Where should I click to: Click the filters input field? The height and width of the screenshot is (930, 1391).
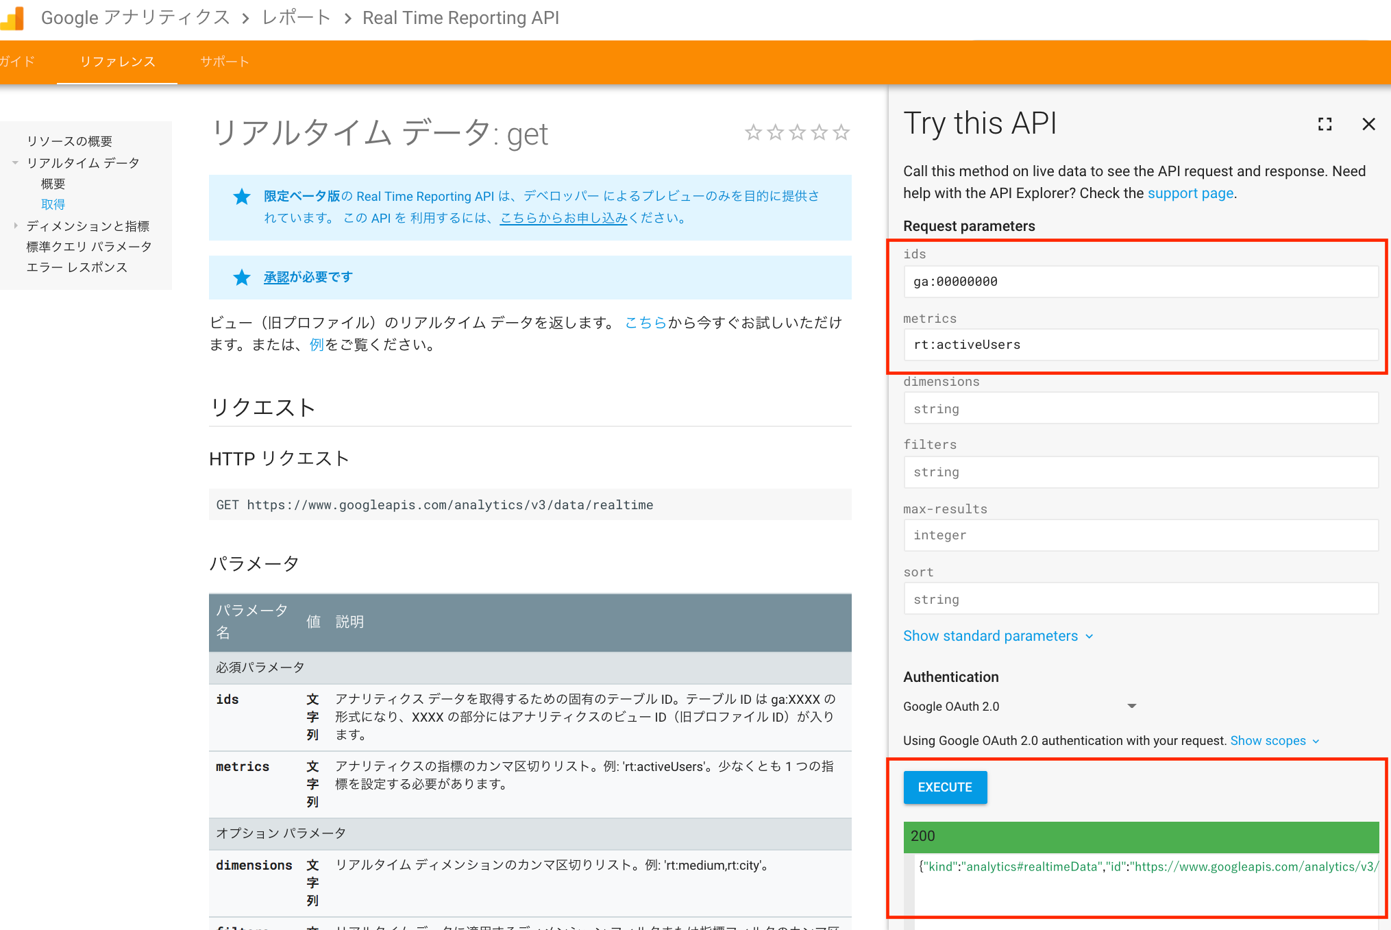pyautogui.click(x=1140, y=472)
